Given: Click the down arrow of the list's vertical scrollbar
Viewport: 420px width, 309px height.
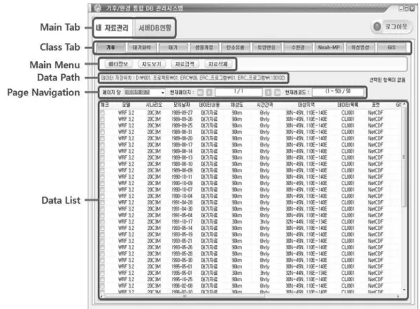Looking at the screenshot, I should (x=404, y=290).
